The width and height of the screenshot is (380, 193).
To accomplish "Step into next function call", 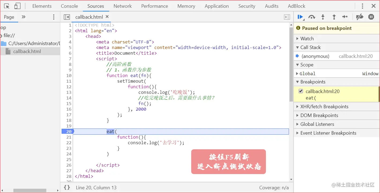I will (323, 17).
